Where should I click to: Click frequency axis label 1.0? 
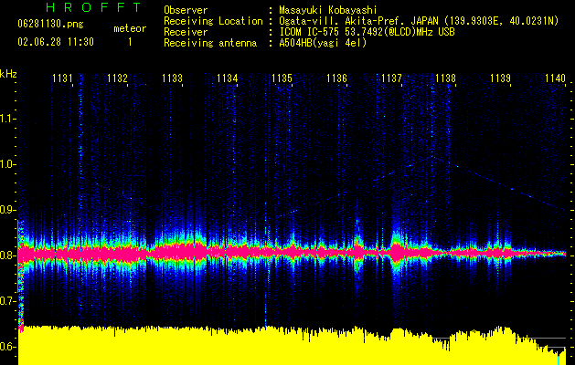point(7,164)
